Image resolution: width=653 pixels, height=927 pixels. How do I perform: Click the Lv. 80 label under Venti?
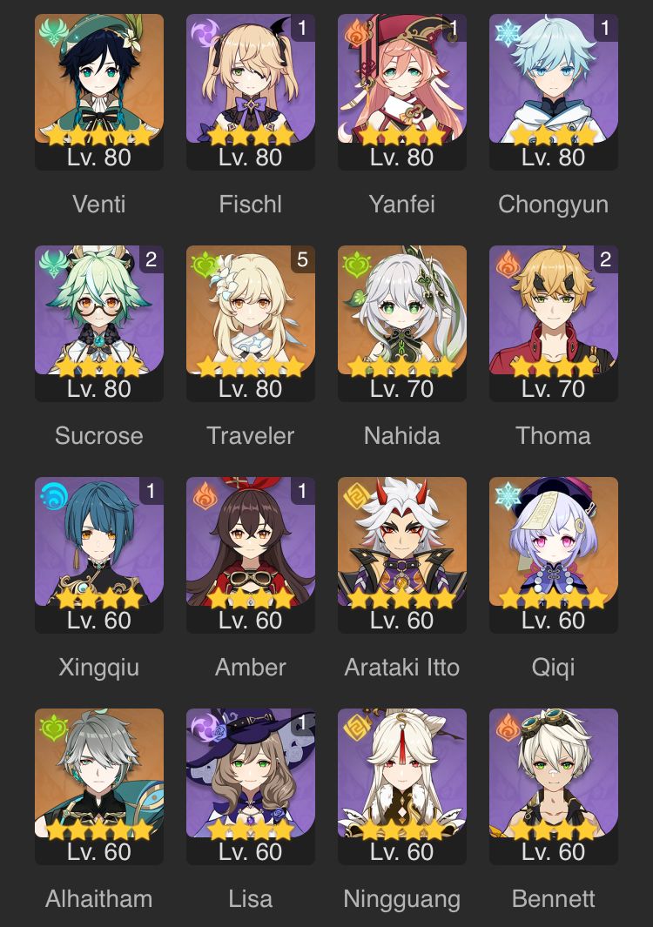pyautogui.click(x=99, y=158)
